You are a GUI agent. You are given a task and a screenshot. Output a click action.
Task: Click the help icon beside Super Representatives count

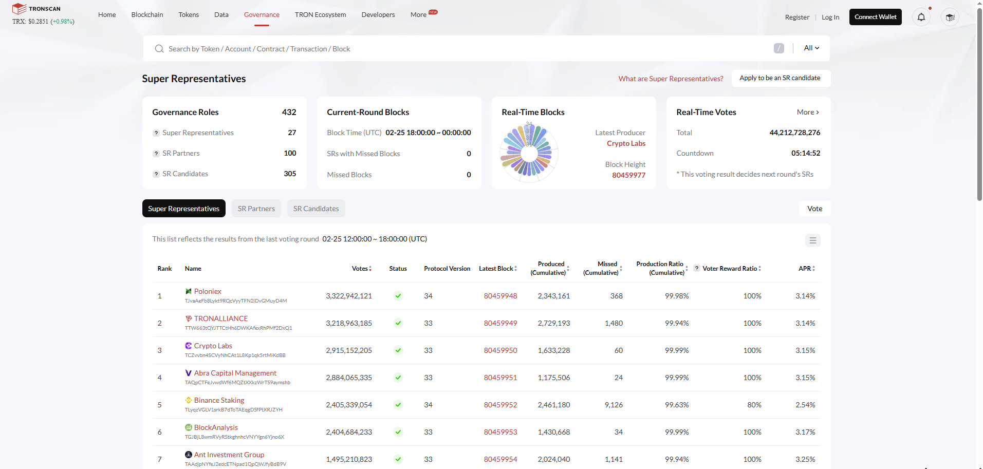point(156,133)
